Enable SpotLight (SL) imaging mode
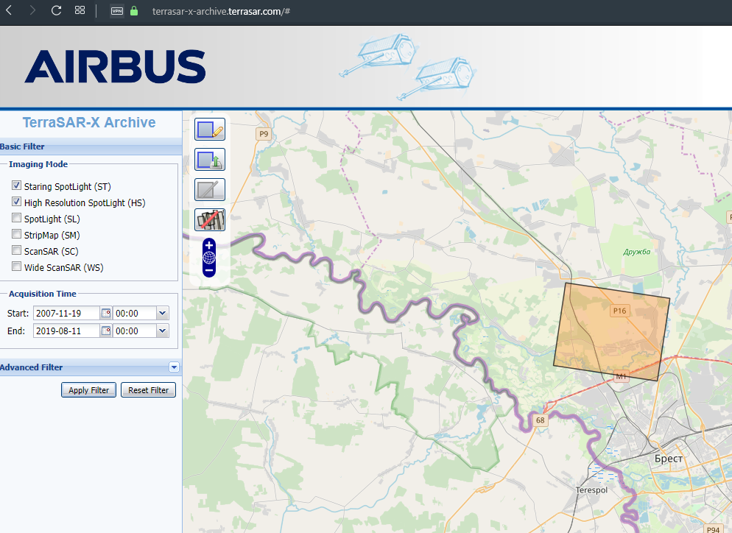The width and height of the screenshot is (732, 533). (17, 218)
